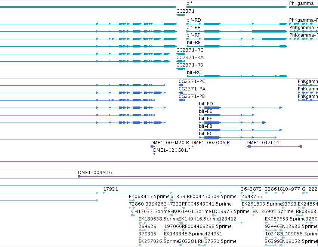Open the EST labeled 203281
The width and height of the screenshot is (318, 247).
point(188,241)
